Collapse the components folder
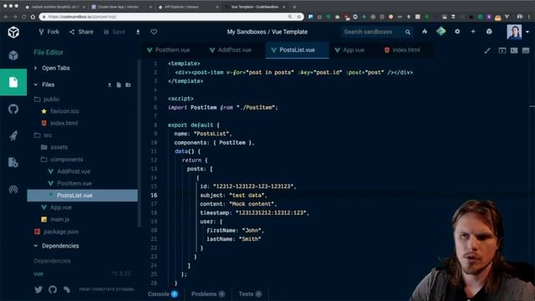 [x=66, y=160]
